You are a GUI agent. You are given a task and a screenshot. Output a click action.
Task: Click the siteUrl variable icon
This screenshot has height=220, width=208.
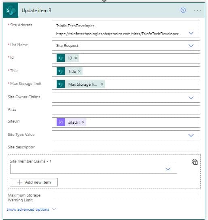tap(61, 122)
